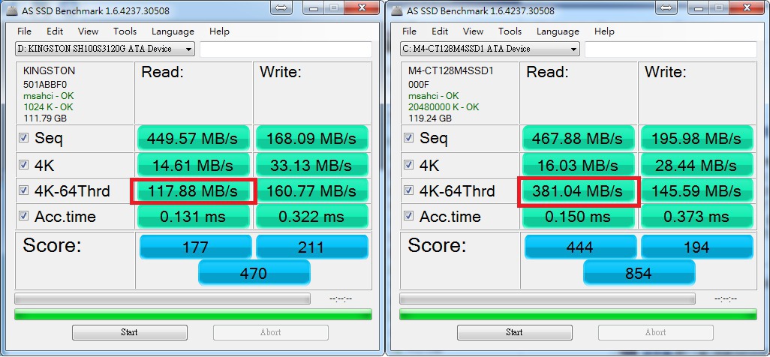Click the double-arrow button in left window title bar

point(281,7)
